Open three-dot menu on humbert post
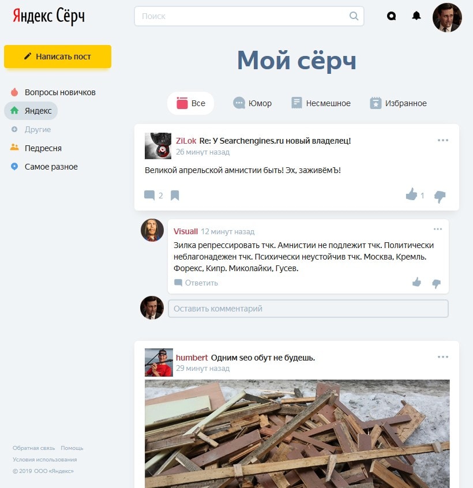 click(442, 357)
